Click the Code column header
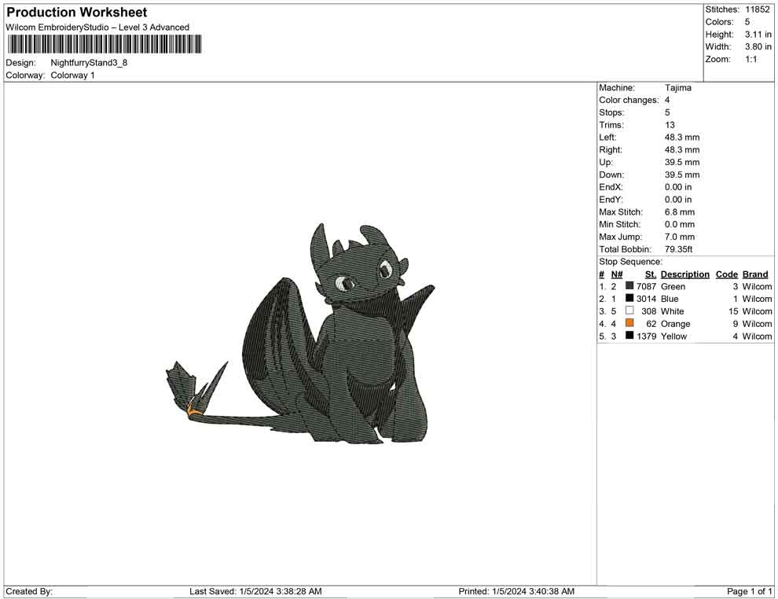 tap(726, 274)
